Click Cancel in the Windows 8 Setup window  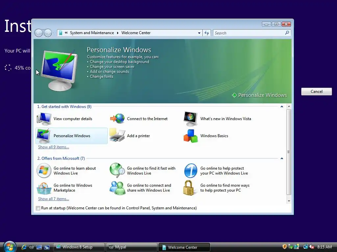point(316,92)
